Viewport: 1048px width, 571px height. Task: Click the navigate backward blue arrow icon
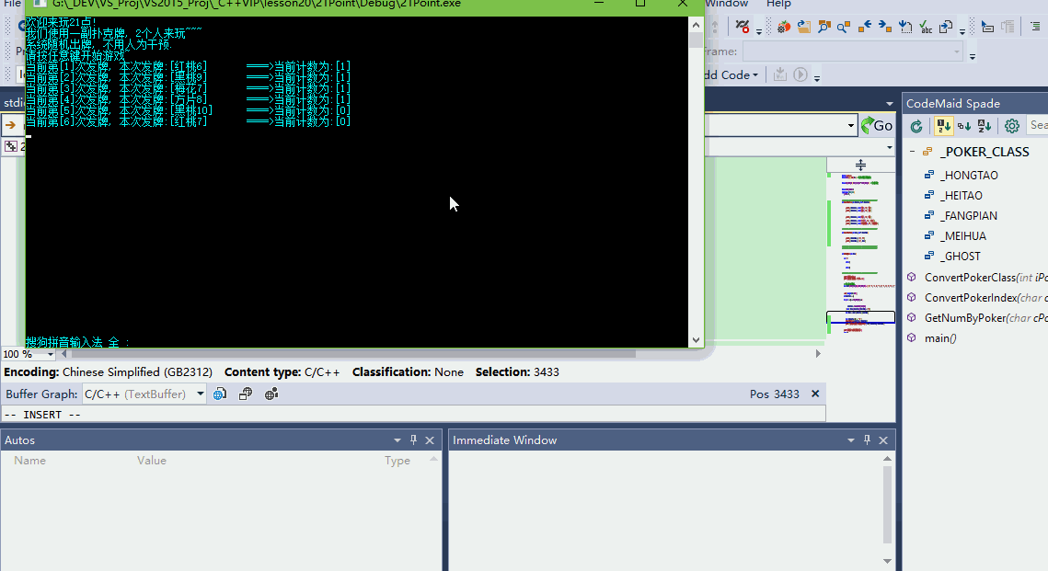pos(864,28)
